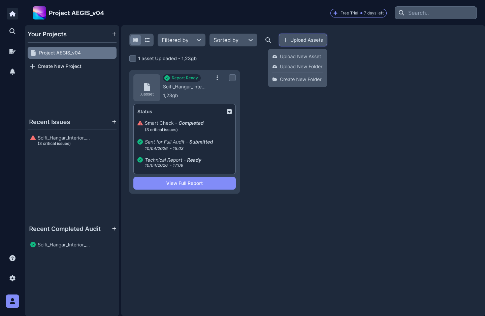Screen dimensions: 485x316
Task: Tick the Scifi_Hangar asset card checkbox
Action: (x=232, y=78)
